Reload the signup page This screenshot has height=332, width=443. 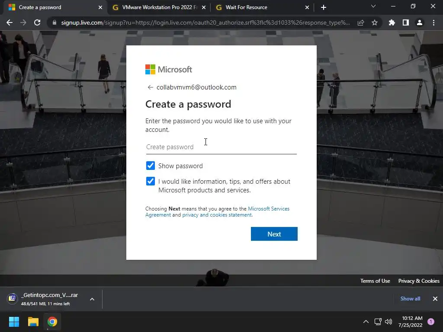pyautogui.click(x=37, y=22)
